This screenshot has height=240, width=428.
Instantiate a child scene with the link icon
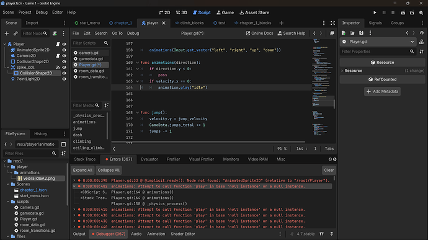16,33
